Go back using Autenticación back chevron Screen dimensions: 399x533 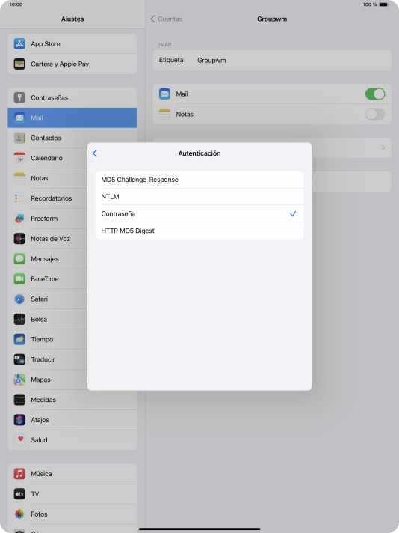(x=95, y=153)
